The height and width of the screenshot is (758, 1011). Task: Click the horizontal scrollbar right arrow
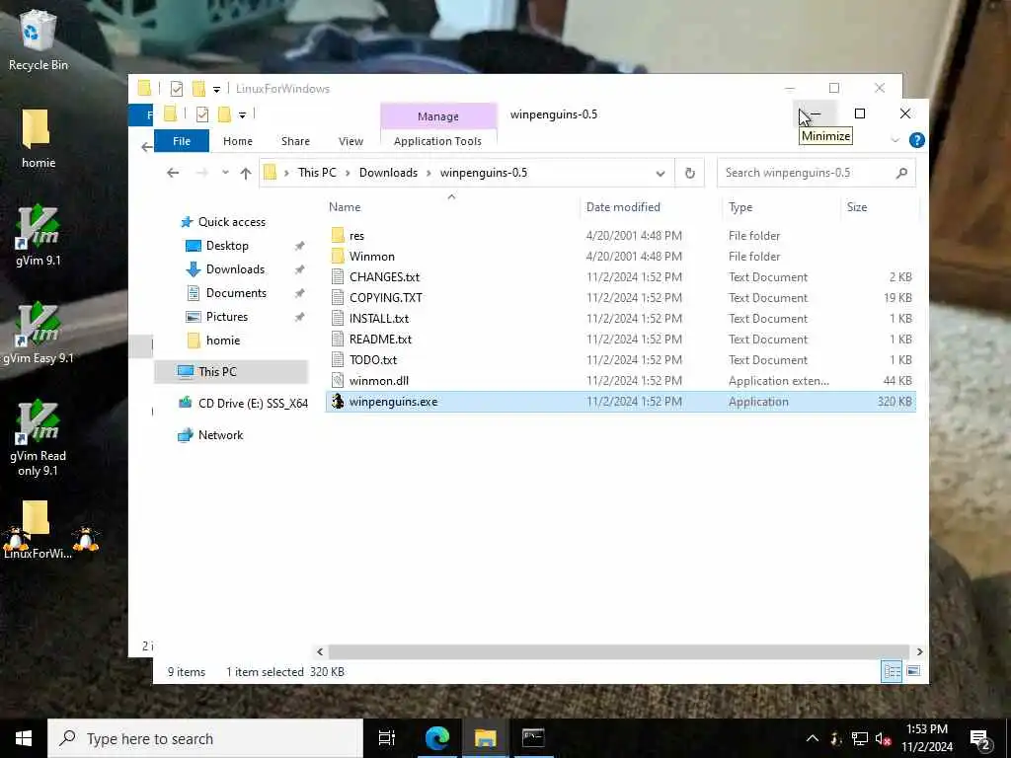pos(919,651)
